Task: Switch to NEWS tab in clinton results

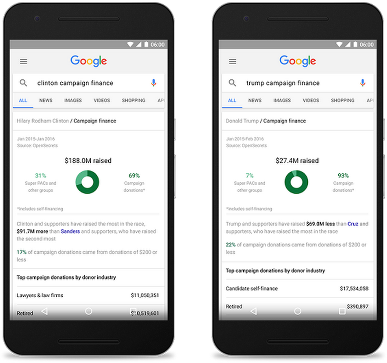Action: point(46,100)
